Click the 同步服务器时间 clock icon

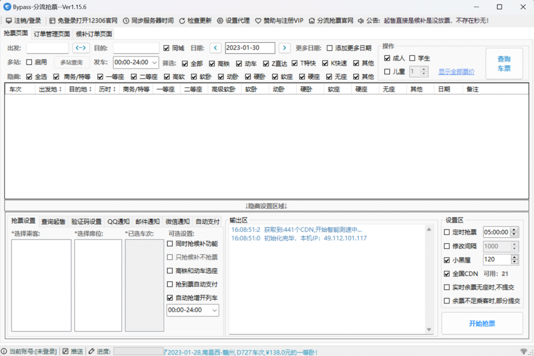[x=126, y=21]
